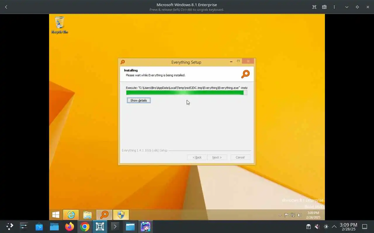Viewport: 374px width, 233px height.
Task: Switch to Google Chrome on host taskbar
Action: pos(85,226)
